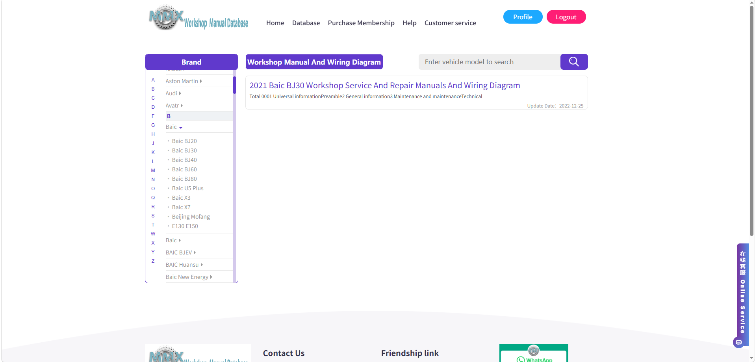Screen dimensions: 755x362
Task: Open the Database menu item
Action: tap(306, 23)
